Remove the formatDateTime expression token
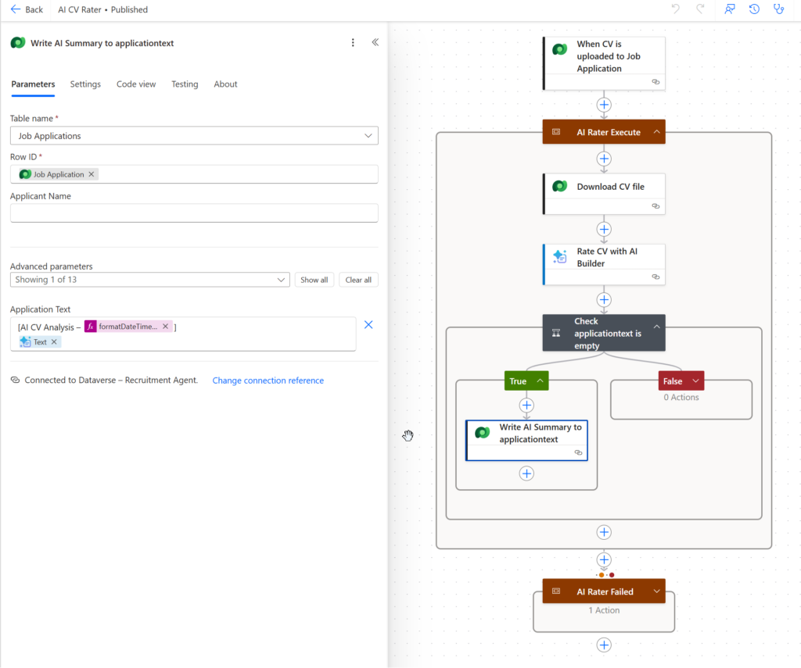The image size is (801, 668). 166,326
